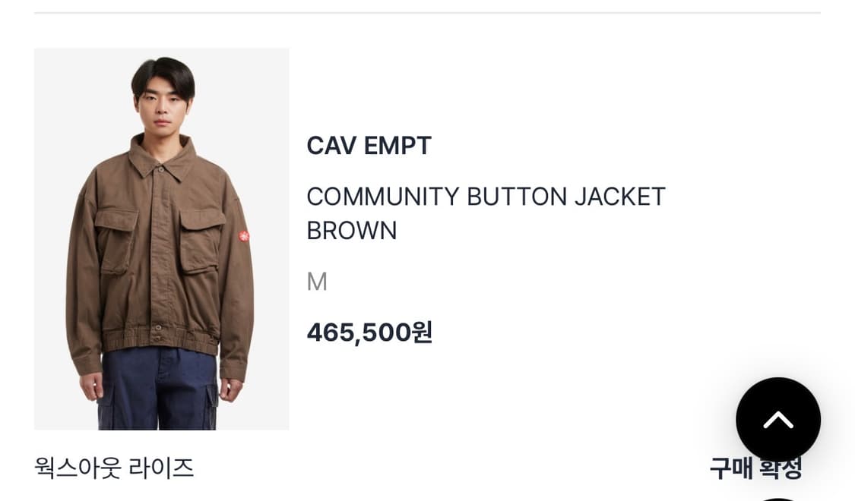Click the scroll-to-top chevron button
The image size is (855, 501).
778,420
